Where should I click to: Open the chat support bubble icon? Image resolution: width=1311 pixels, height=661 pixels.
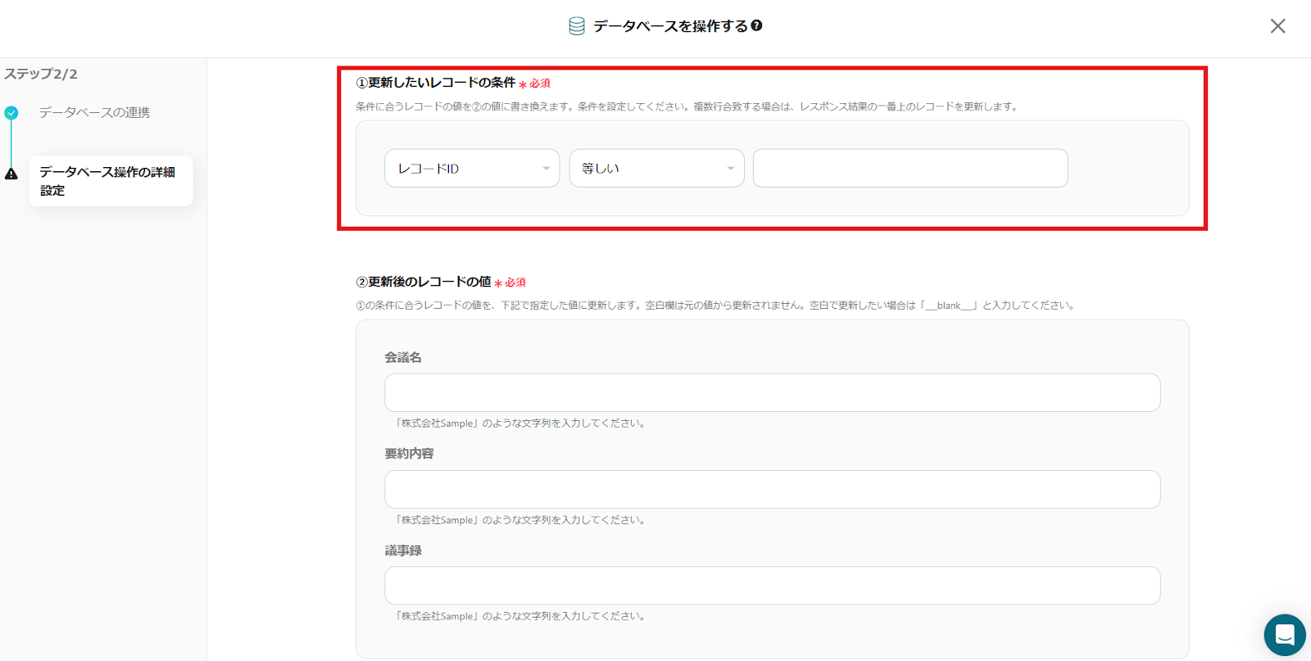[x=1284, y=635]
